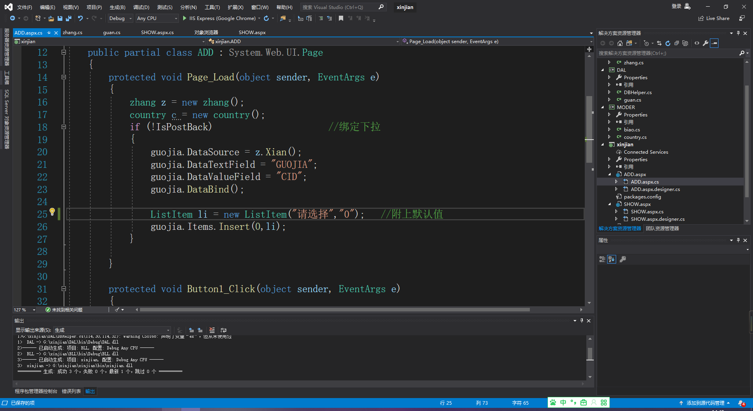Open the Any CPU platform dropdown

coord(157,18)
